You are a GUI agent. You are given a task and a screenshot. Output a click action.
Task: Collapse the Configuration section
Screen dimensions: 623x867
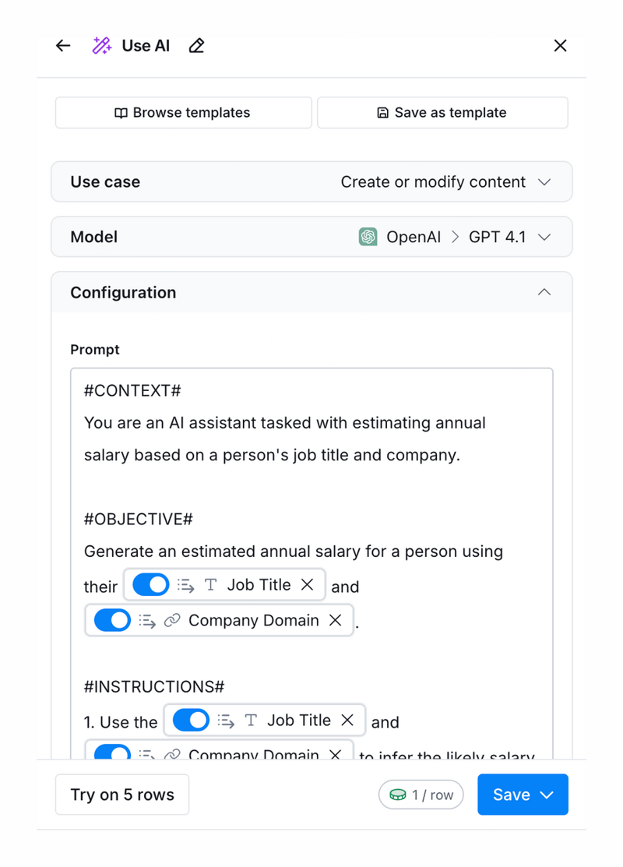(x=544, y=292)
